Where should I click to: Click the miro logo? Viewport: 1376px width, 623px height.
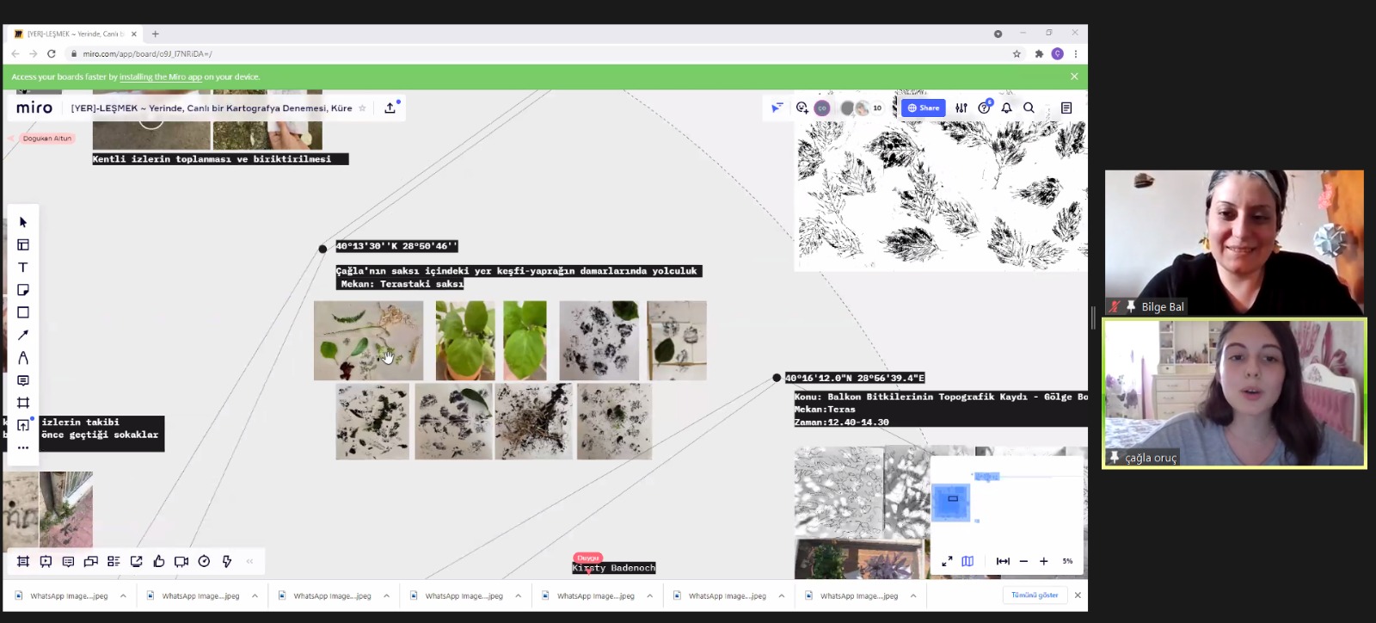[x=34, y=108]
